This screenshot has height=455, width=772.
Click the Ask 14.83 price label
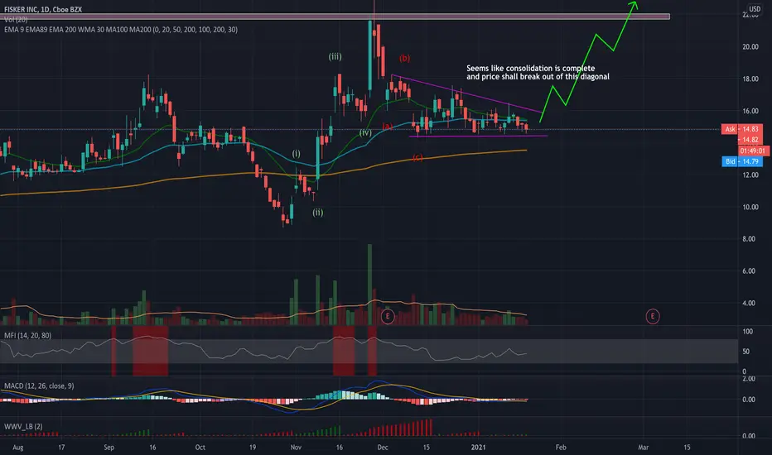coord(742,129)
